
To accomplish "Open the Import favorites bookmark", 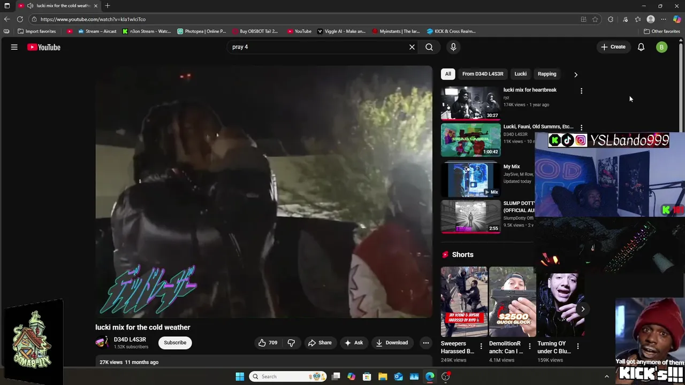I will pos(37,31).
